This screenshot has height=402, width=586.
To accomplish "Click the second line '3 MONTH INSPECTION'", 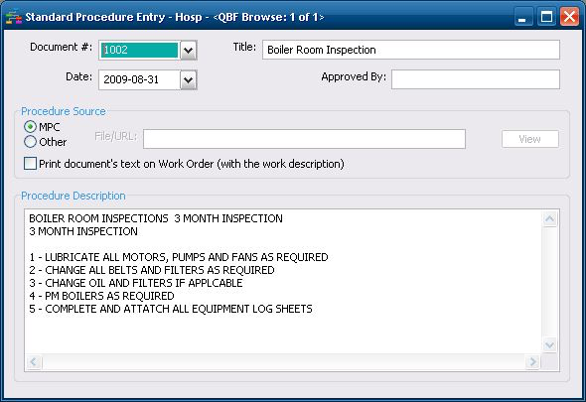I will pos(83,231).
